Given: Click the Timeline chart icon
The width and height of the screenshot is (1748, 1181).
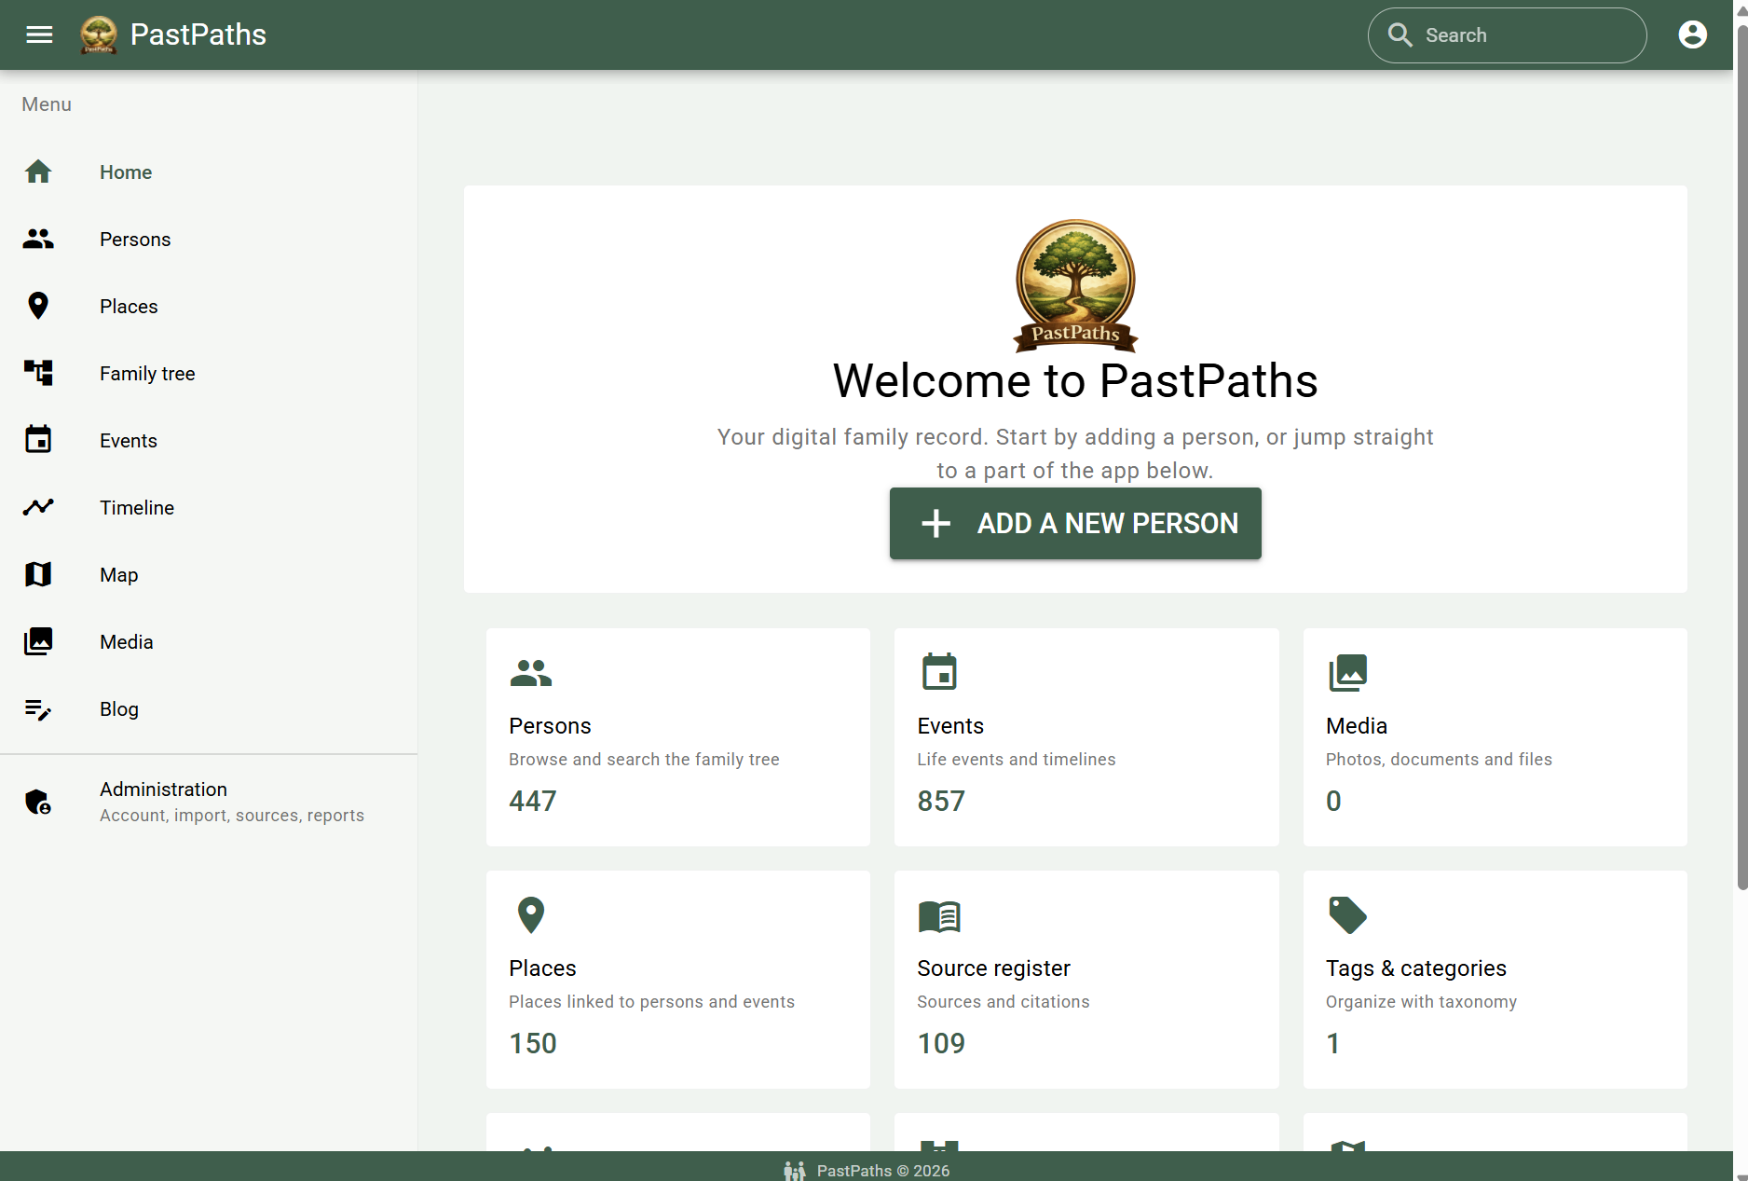Looking at the screenshot, I should (38, 507).
